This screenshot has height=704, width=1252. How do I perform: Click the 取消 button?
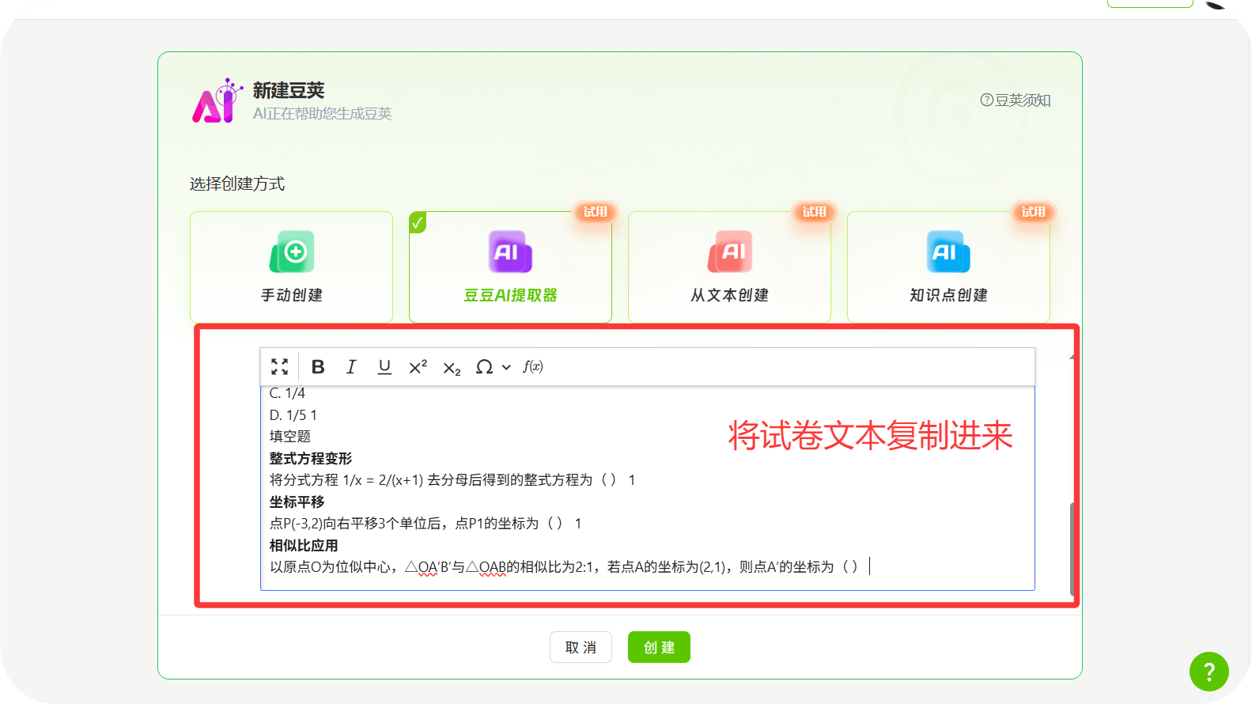(581, 647)
